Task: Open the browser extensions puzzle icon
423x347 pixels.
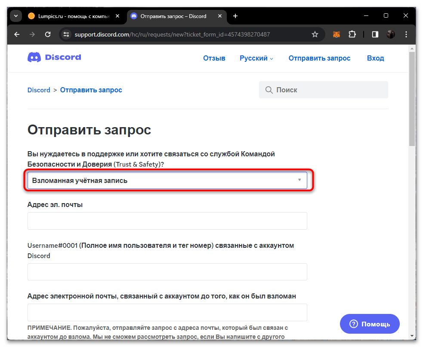Action: click(x=352, y=34)
